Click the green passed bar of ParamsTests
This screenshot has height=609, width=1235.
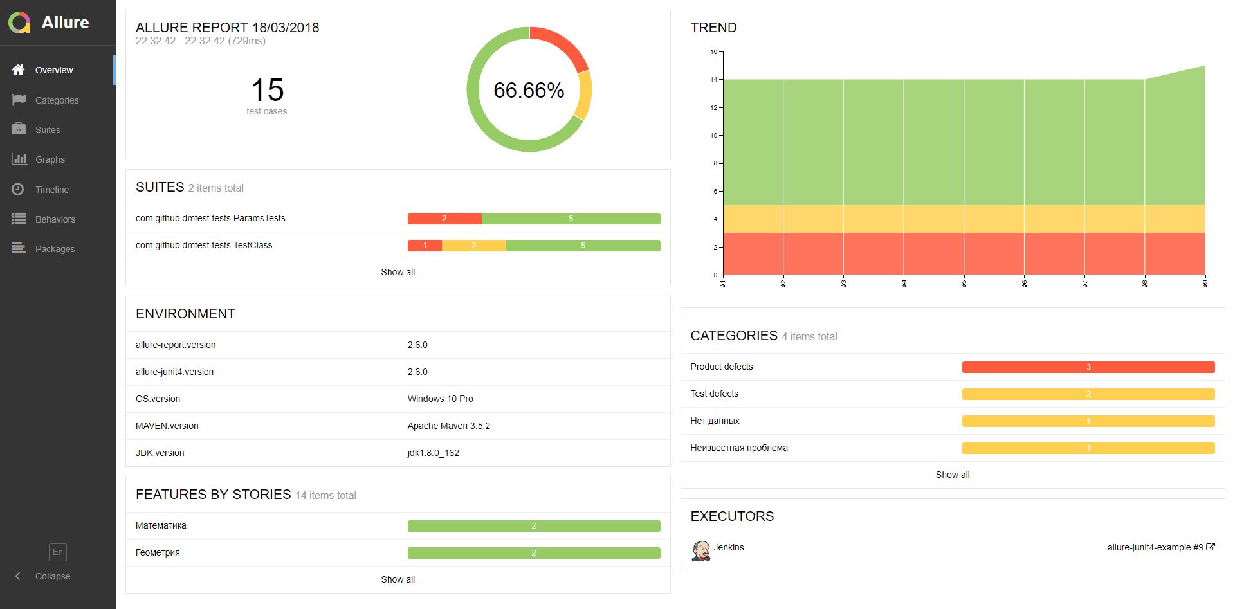(x=571, y=219)
